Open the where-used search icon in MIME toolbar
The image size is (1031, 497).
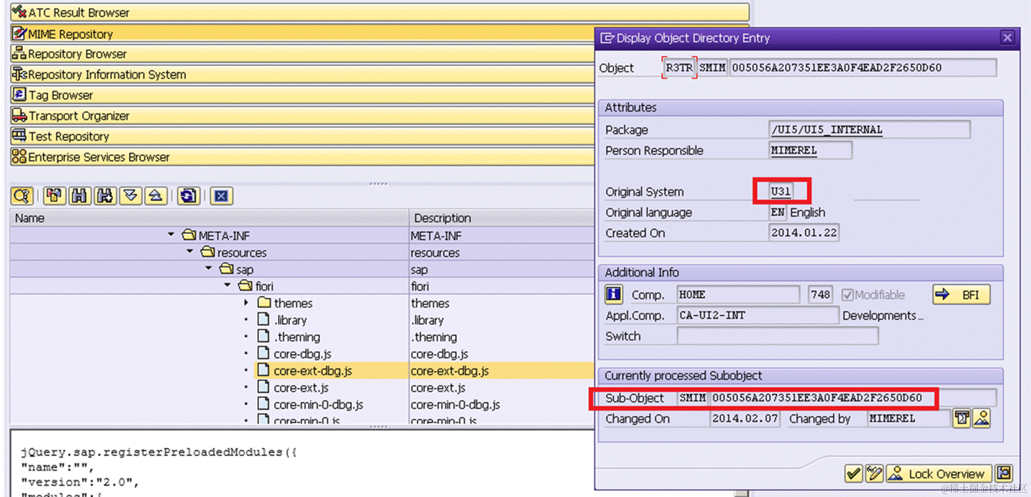(x=22, y=196)
